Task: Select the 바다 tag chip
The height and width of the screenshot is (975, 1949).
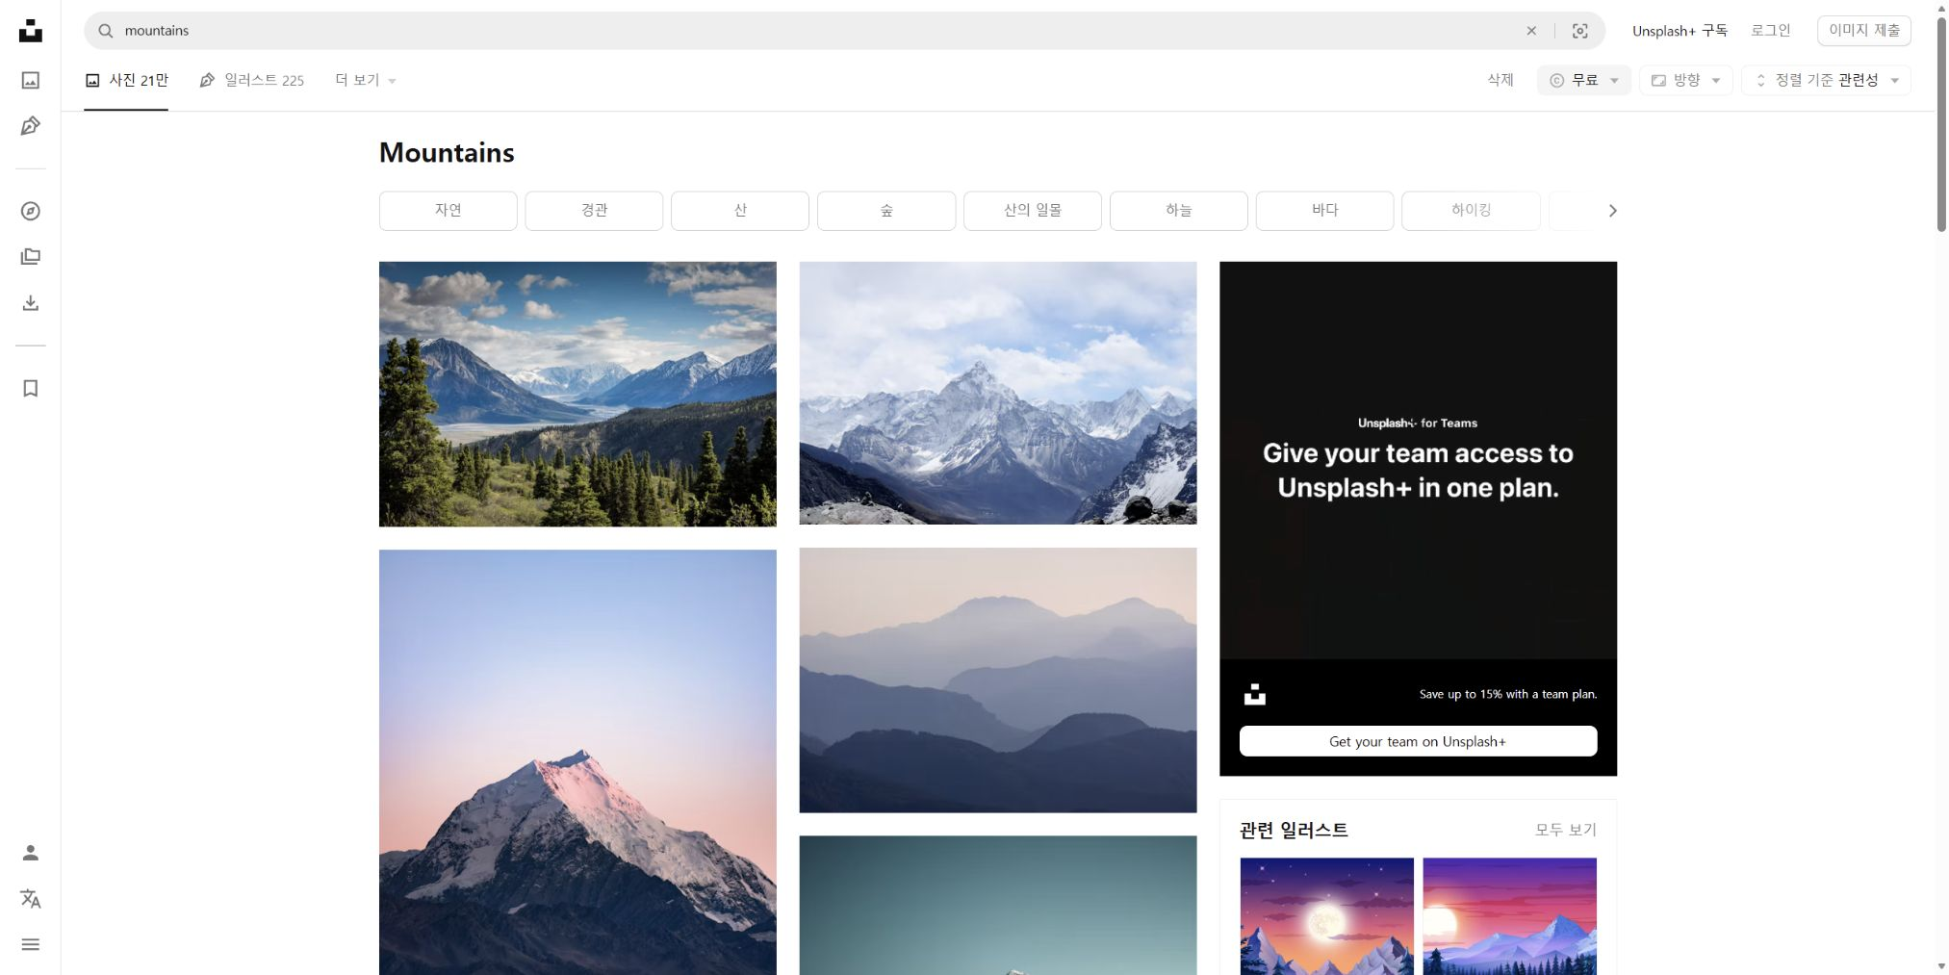Action: (x=1325, y=211)
